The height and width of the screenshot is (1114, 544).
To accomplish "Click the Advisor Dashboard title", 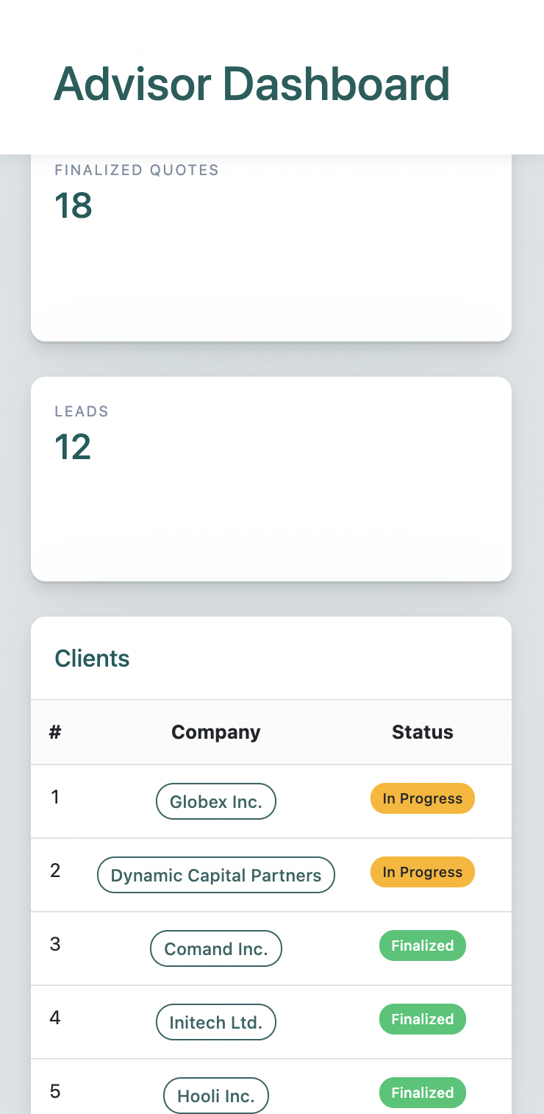I will [251, 84].
